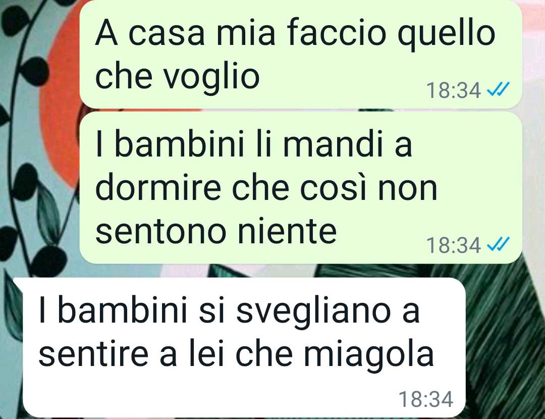Click the 18:34 timestamp on "sentono niente" message
This screenshot has height=419, width=545.
[454, 245]
